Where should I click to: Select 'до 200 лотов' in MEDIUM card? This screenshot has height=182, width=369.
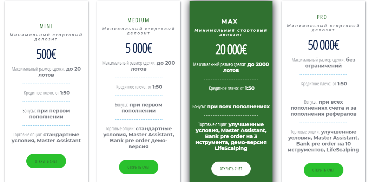(x=153, y=66)
